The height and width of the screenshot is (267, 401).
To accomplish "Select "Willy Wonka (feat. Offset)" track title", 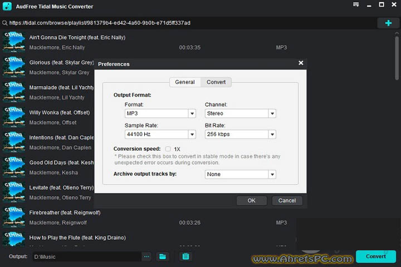I will tap(60, 113).
